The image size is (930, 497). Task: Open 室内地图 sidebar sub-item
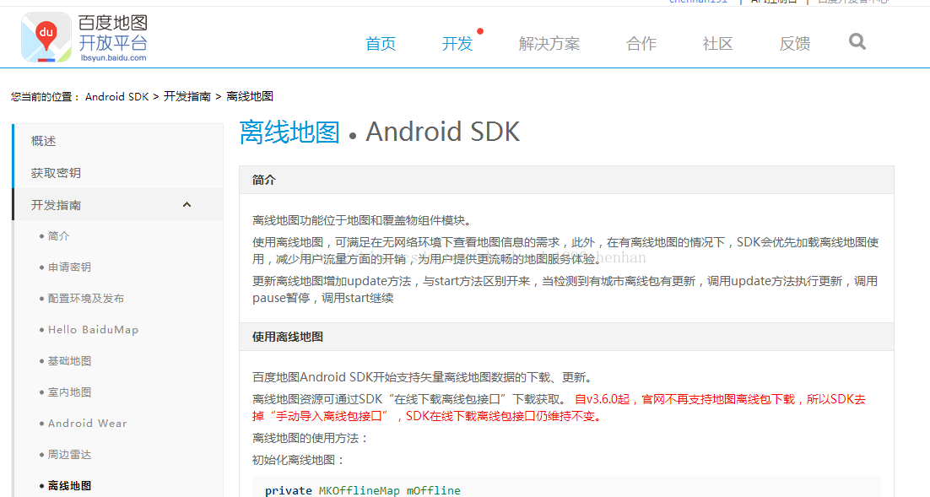click(69, 392)
